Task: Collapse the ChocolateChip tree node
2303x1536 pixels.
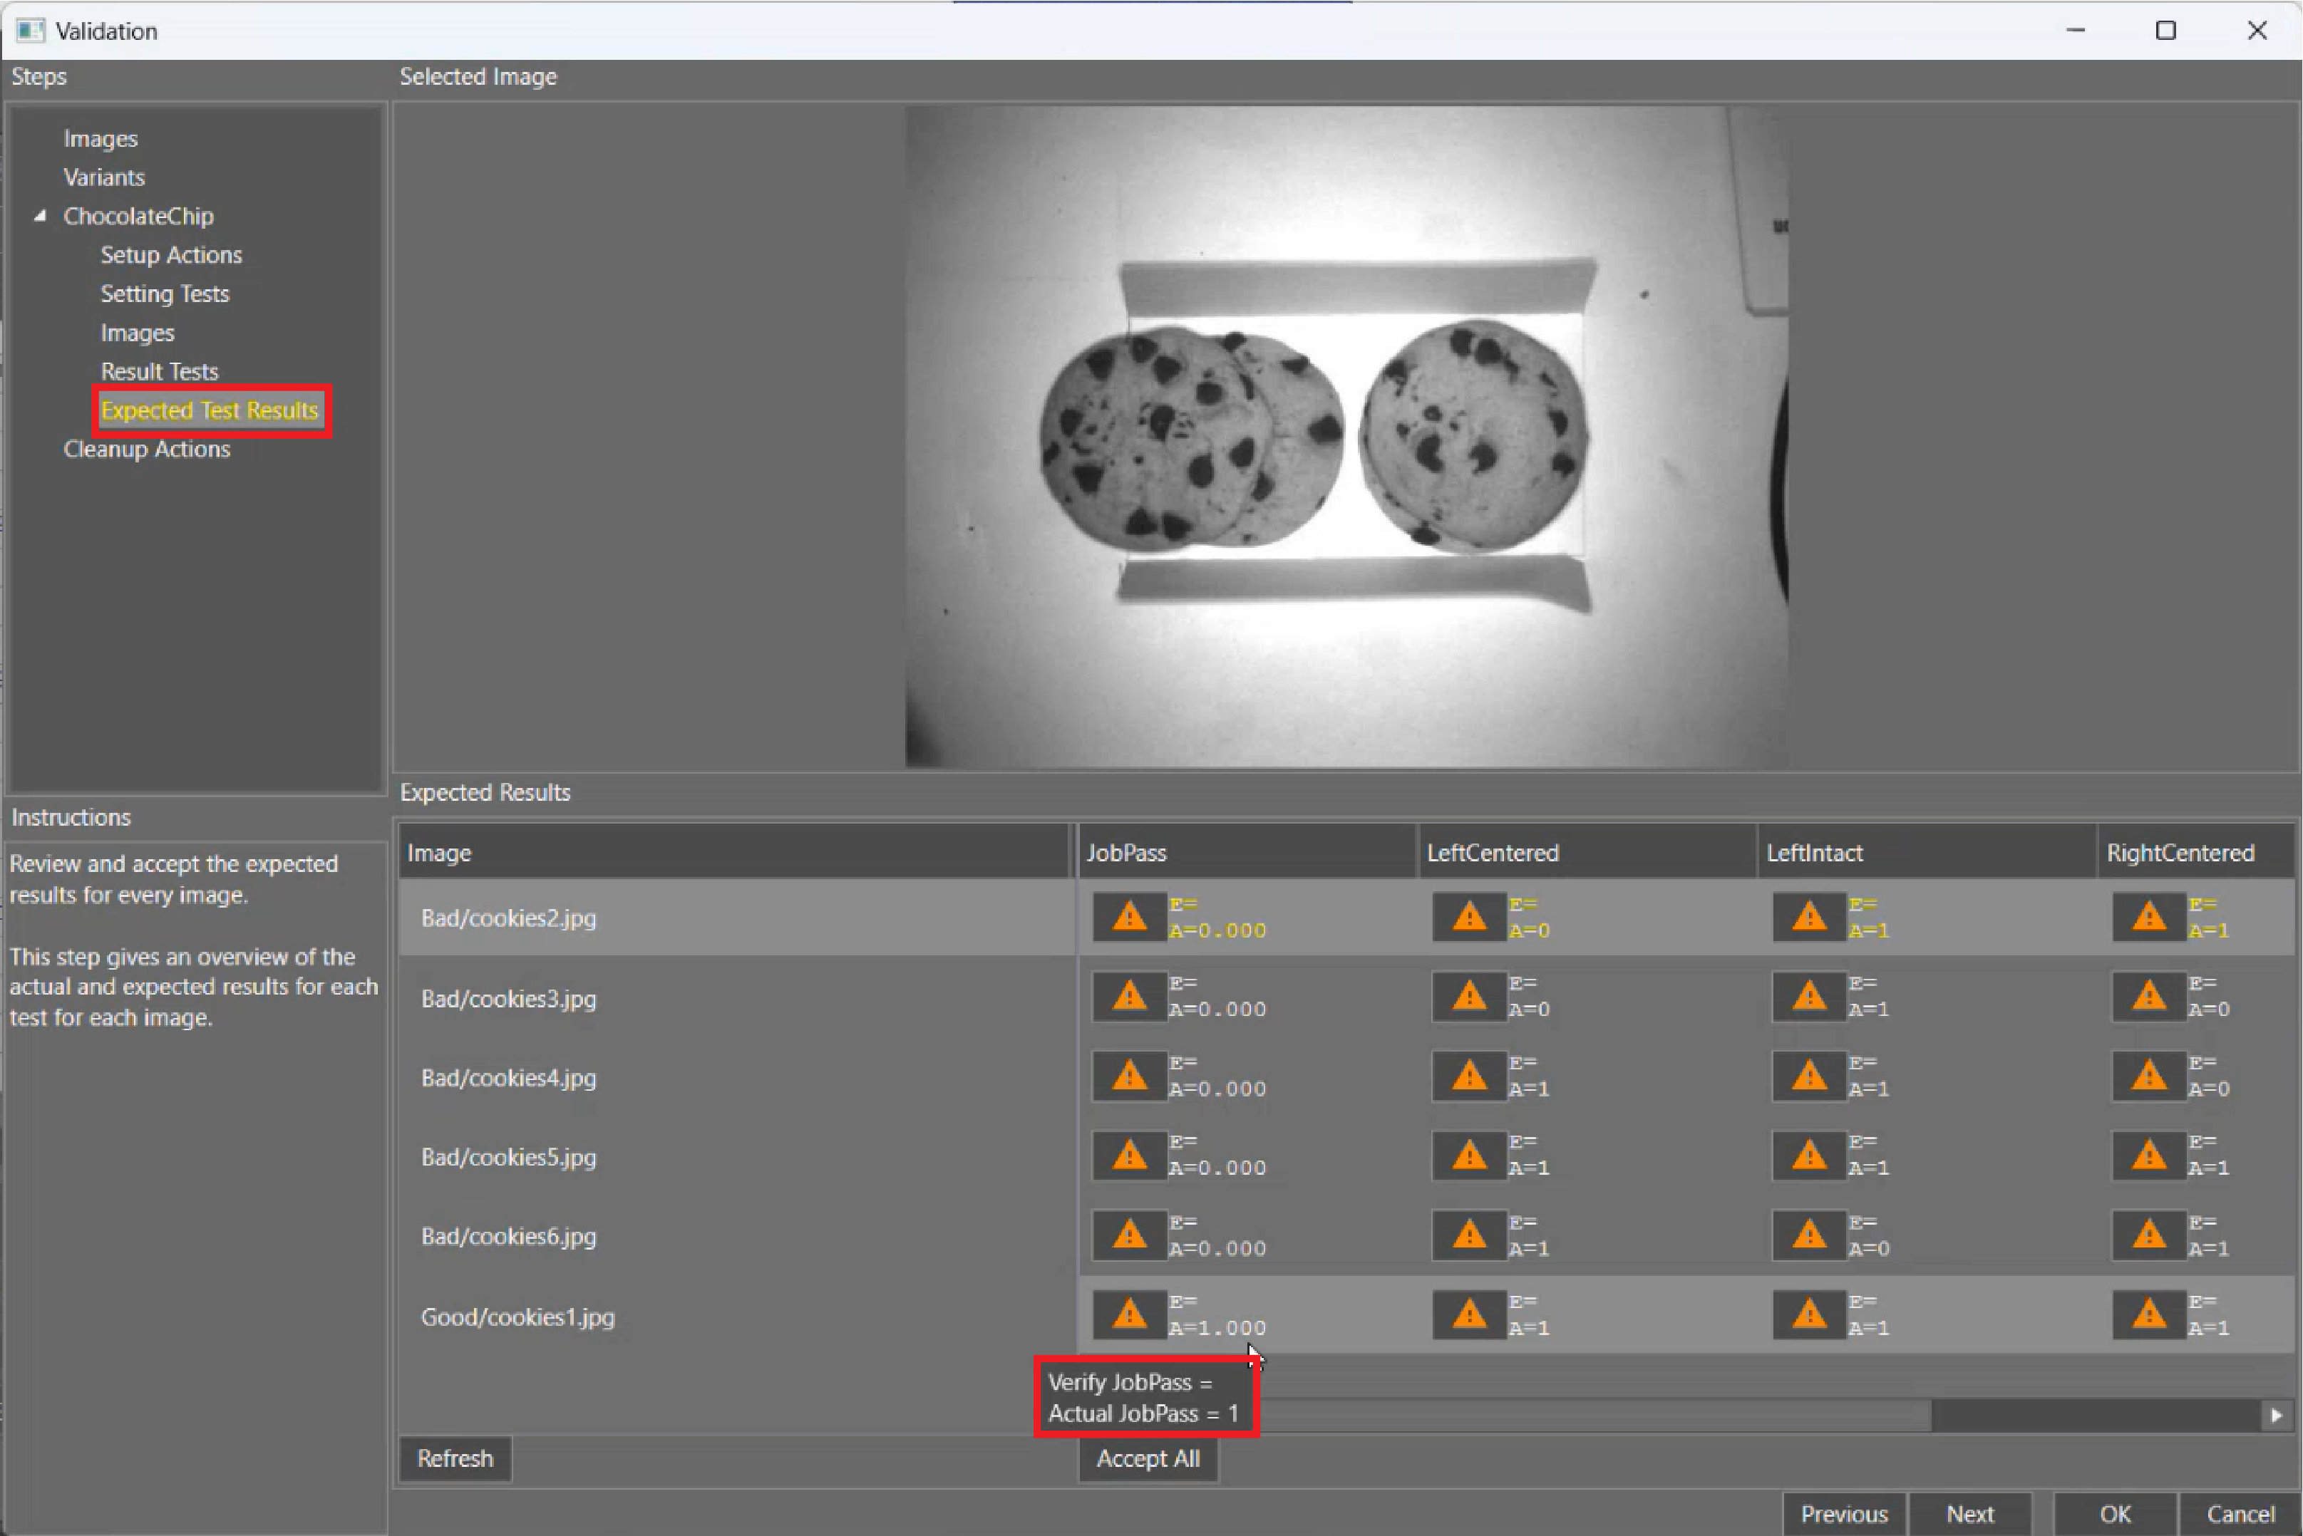Action: point(40,215)
